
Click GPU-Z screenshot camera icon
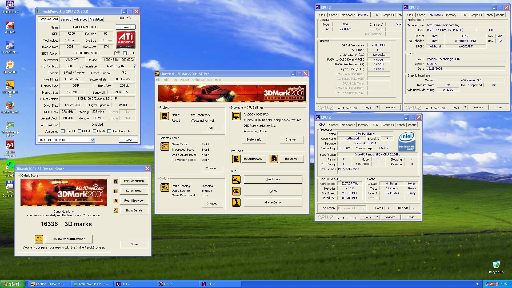tap(122, 18)
